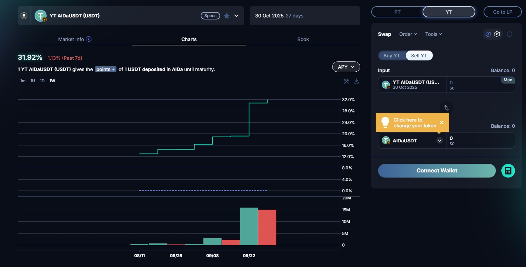Open AIDaUSDT output token selector
Screen dimensions: 526x267
(439, 140)
